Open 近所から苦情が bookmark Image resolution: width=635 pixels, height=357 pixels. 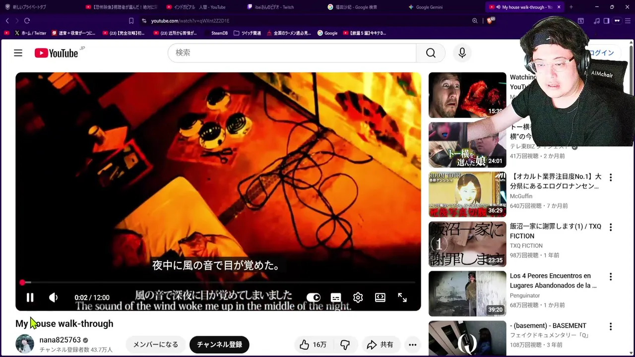click(x=175, y=33)
